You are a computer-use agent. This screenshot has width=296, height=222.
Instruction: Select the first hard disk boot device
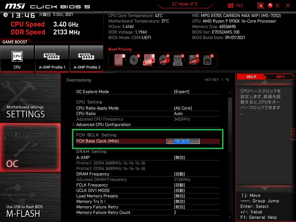119,60
